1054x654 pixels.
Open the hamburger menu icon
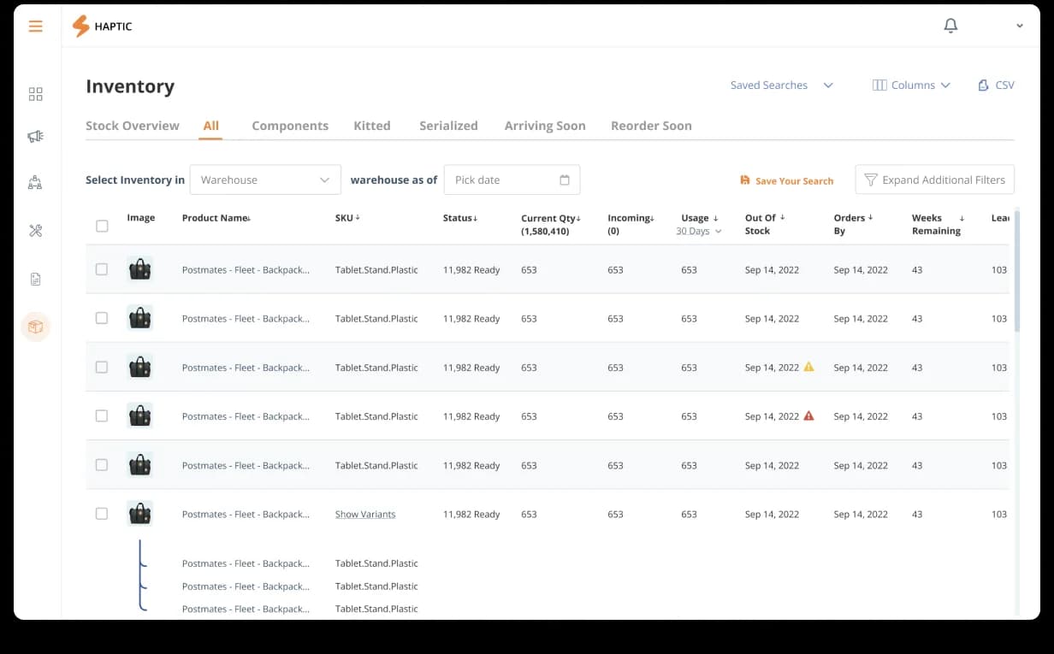click(35, 27)
